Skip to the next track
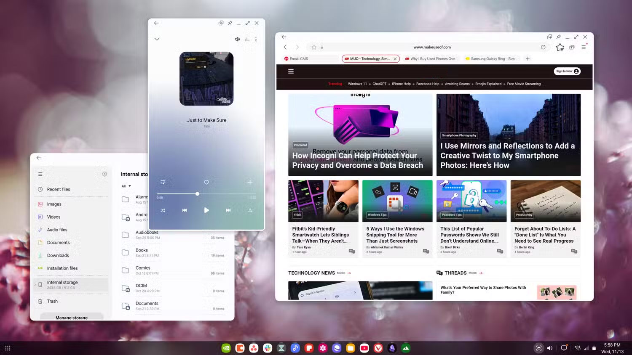This screenshot has height=355, width=632. pyautogui.click(x=228, y=210)
